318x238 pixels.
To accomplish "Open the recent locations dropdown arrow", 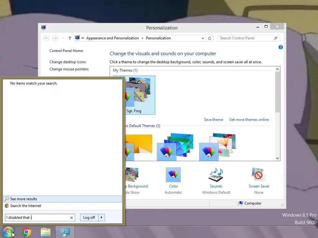I will pyautogui.click(x=63, y=38).
